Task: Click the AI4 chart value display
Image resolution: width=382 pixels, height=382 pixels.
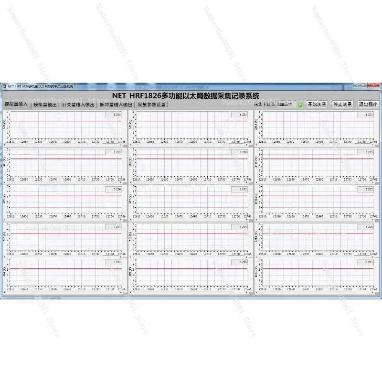Action: pos(113,262)
